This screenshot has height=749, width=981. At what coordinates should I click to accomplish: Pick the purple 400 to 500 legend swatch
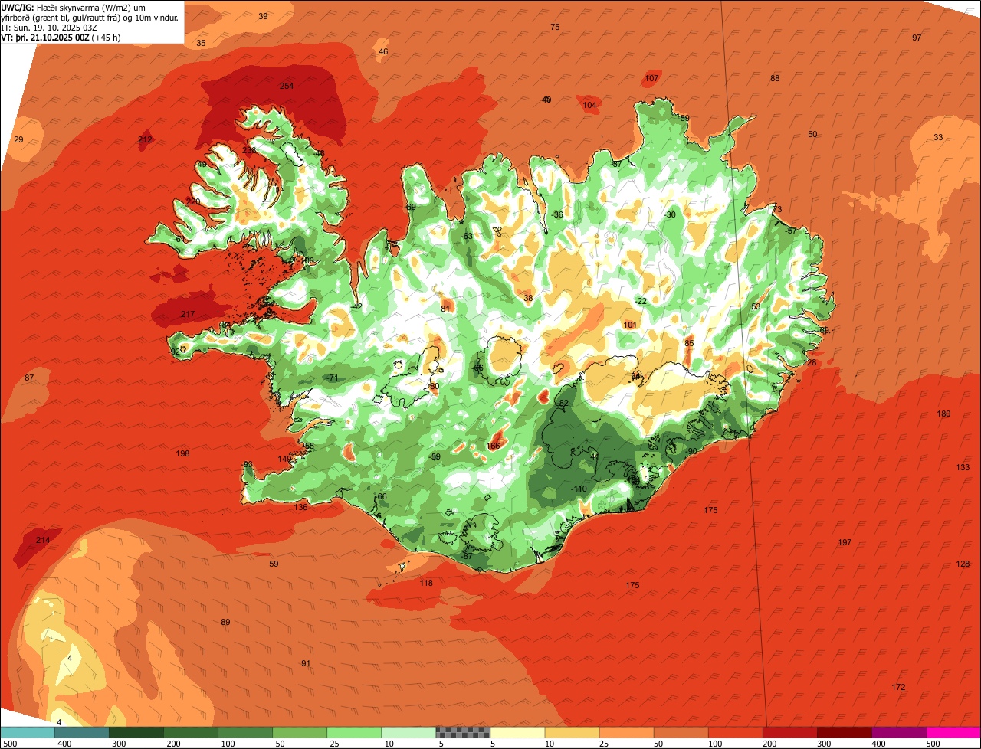[x=899, y=732]
